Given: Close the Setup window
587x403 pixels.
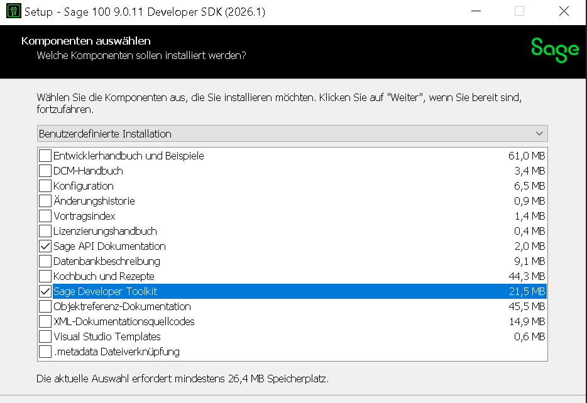Looking at the screenshot, I should [x=564, y=11].
